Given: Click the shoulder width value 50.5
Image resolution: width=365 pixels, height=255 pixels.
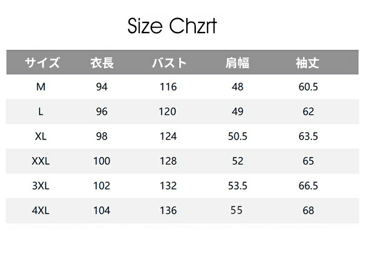Looking at the screenshot, I should point(237,136).
